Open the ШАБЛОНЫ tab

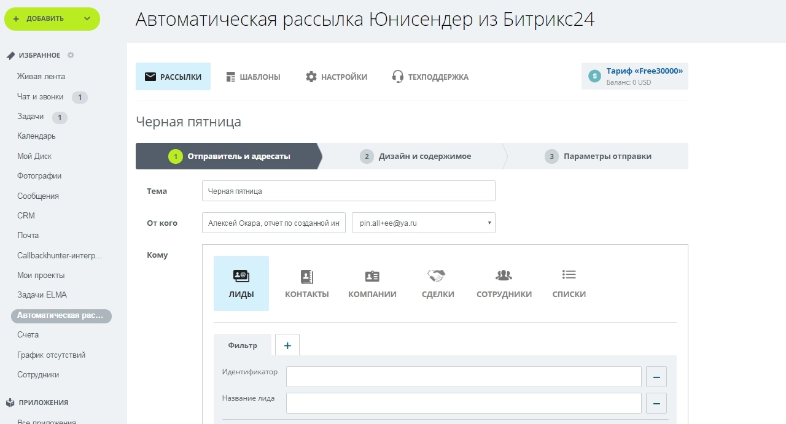253,77
